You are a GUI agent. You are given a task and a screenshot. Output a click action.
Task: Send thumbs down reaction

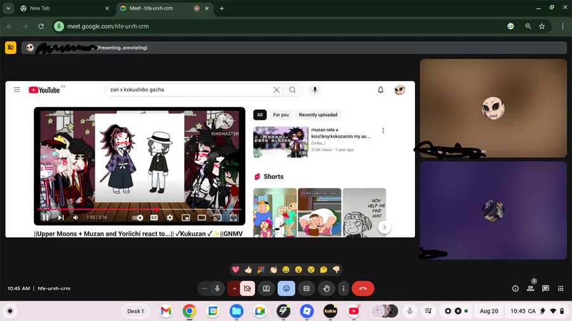(x=336, y=270)
